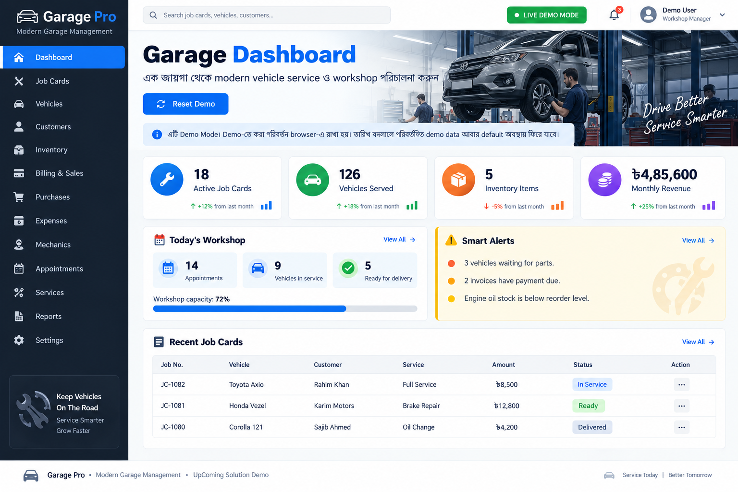Click the Recent Job Cards list icon
Screen dimensions: 738x492
(159, 342)
